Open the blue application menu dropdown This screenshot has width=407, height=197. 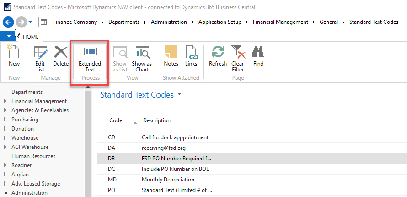[x=9, y=37]
